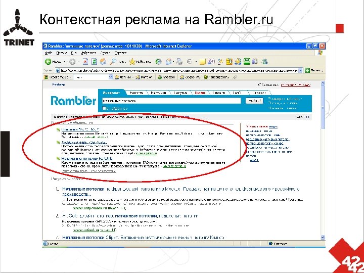
Task: Print the page with the printer icon
Action: 179,62
